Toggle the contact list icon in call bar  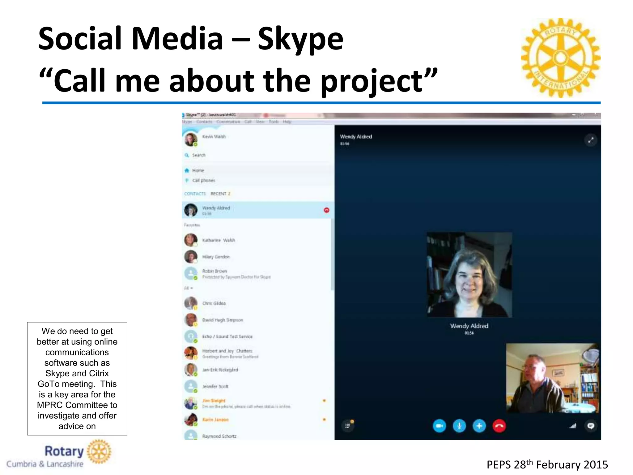click(348, 426)
